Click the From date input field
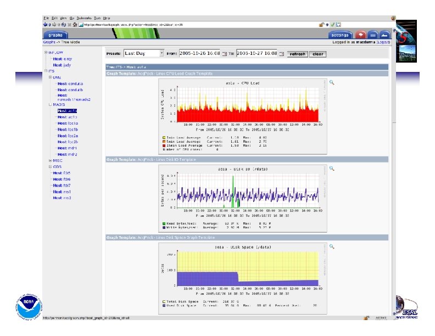Image resolution: width=435 pixels, height=336 pixels. point(200,53)
